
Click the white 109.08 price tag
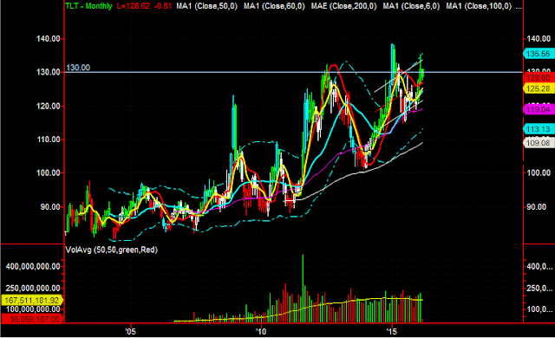point(539,143)
